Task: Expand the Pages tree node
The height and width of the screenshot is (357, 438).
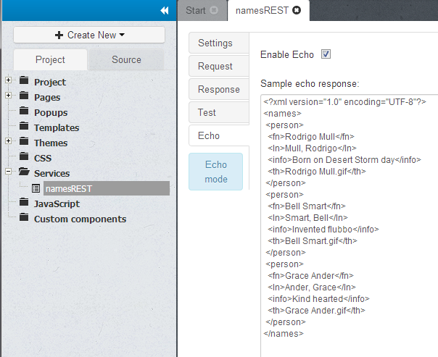Action: tap(8, 97)
